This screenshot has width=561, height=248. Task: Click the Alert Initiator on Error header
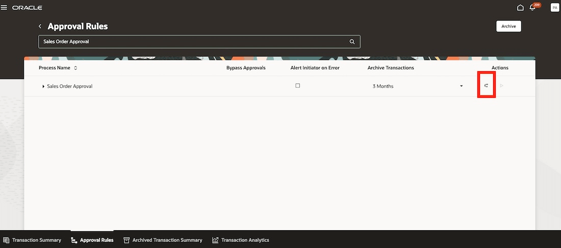coord(315,68)
